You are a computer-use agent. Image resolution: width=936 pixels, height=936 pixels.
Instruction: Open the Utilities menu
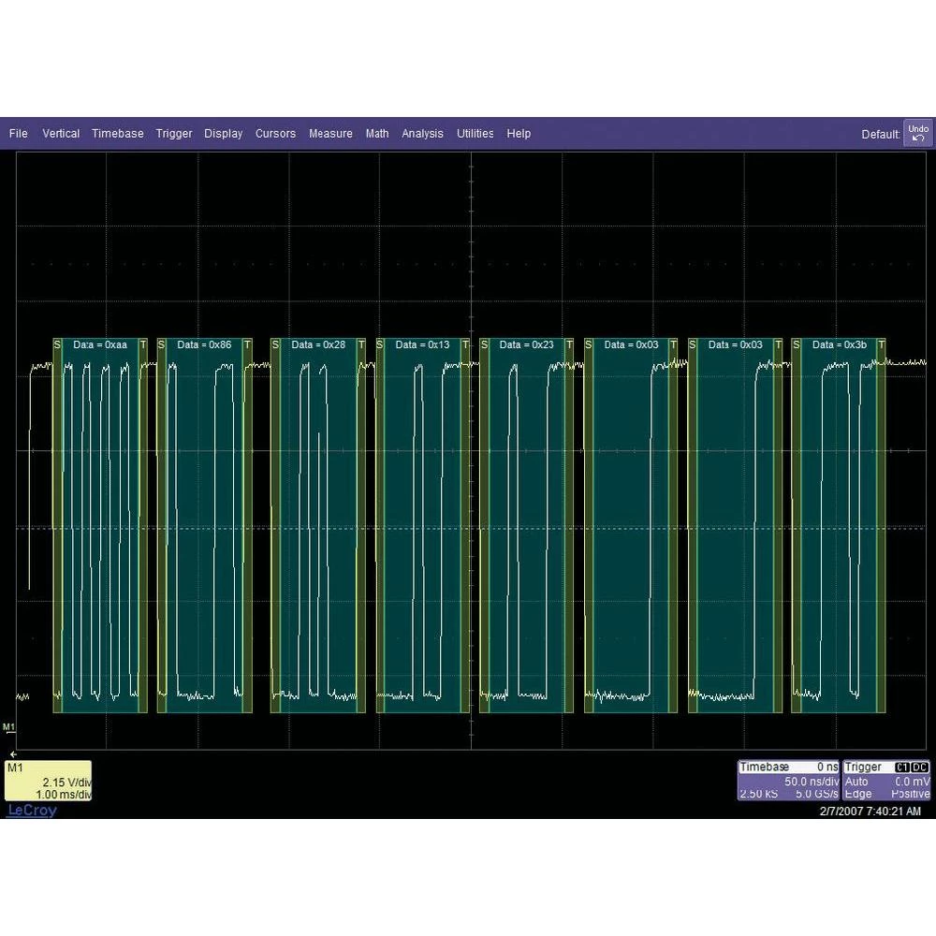pyautogui.click(x=475, y=134)
